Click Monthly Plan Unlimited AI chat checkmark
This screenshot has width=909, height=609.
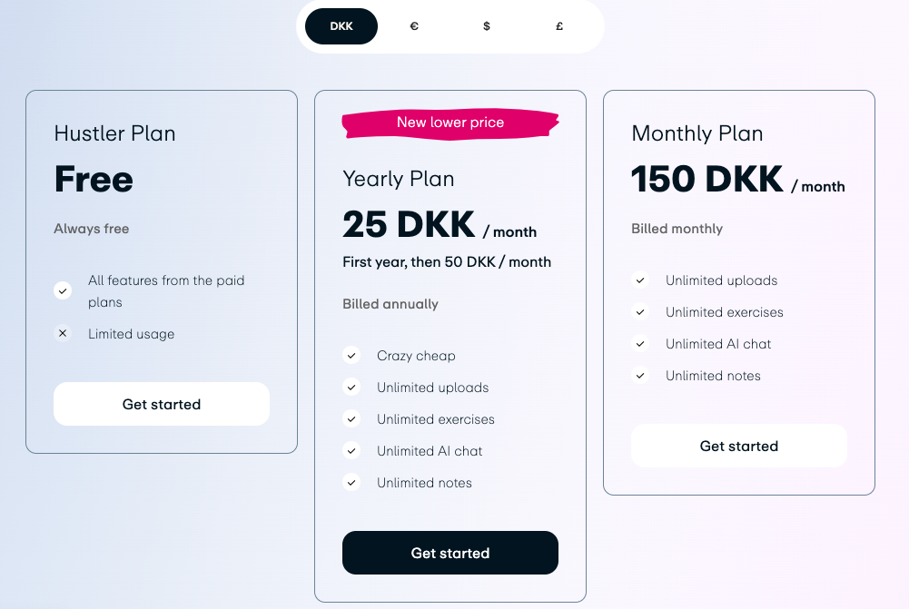pyautogui.click(x=640, y=344)
